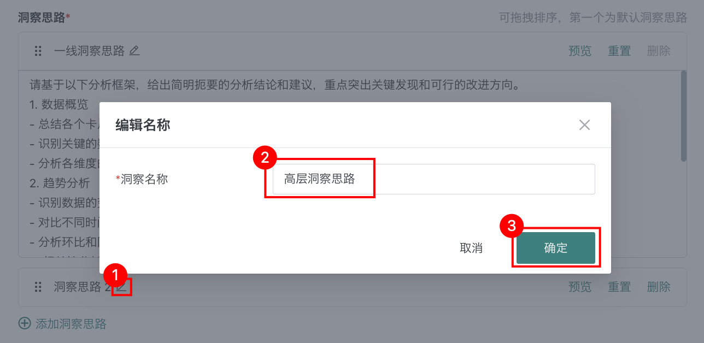Preview the 一线洞察思路 entry

coord(580,51)
